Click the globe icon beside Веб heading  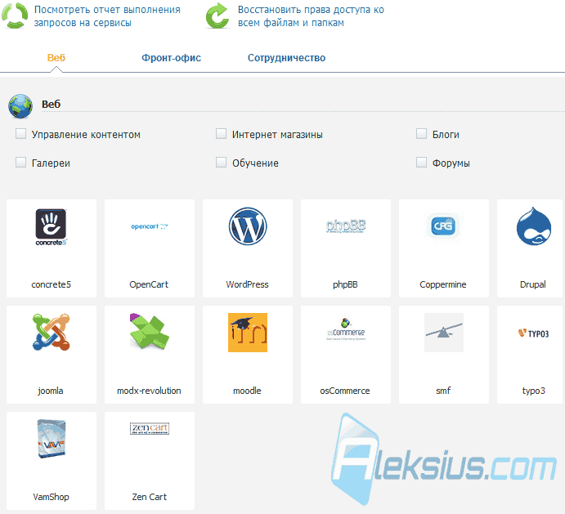pos(20,106)
